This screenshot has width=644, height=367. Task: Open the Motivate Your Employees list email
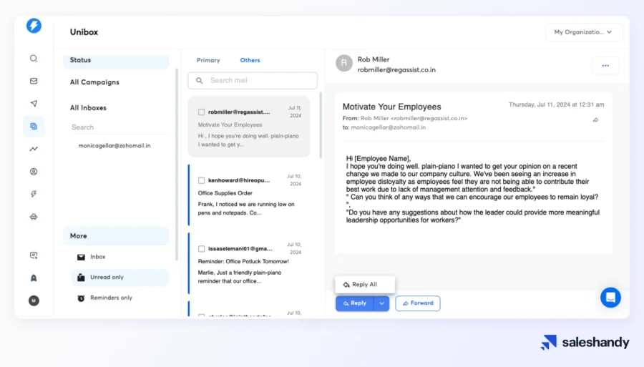point(249,127)
